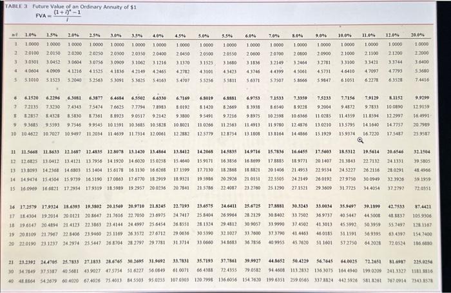The width and height of the screenshot is (451, 293).
Task: Select the FVA formula text
Action: tap(59, 17)
